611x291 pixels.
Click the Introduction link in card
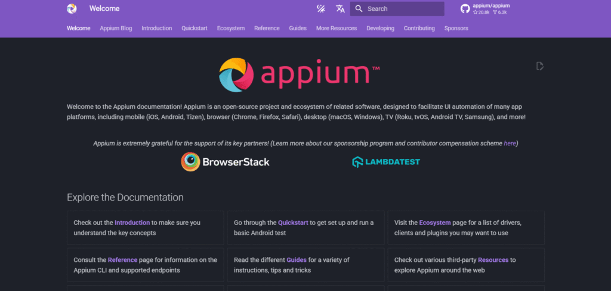[x=132, y=223]
